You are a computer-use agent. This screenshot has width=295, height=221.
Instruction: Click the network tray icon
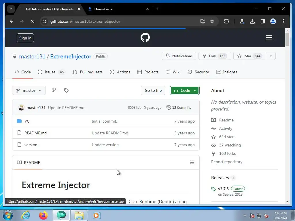point(259,216)
